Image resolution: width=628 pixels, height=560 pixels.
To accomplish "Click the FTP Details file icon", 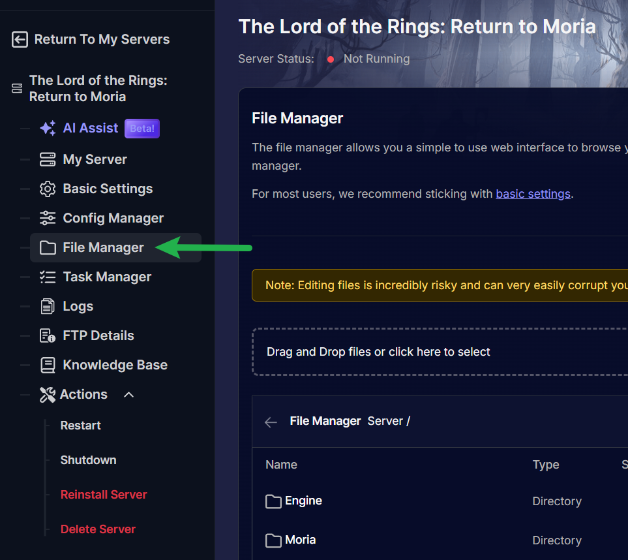I will [x=48, y=335].
